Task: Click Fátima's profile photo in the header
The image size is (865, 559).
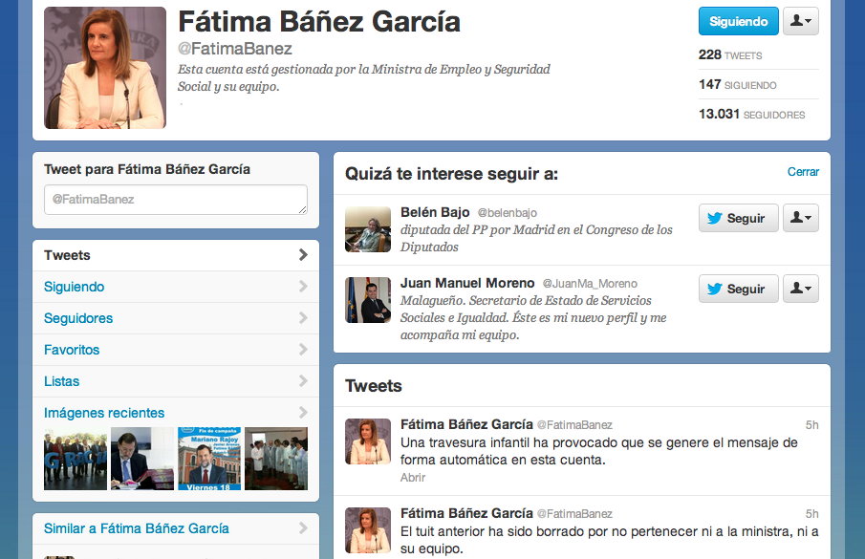Action: pos(104,68)
